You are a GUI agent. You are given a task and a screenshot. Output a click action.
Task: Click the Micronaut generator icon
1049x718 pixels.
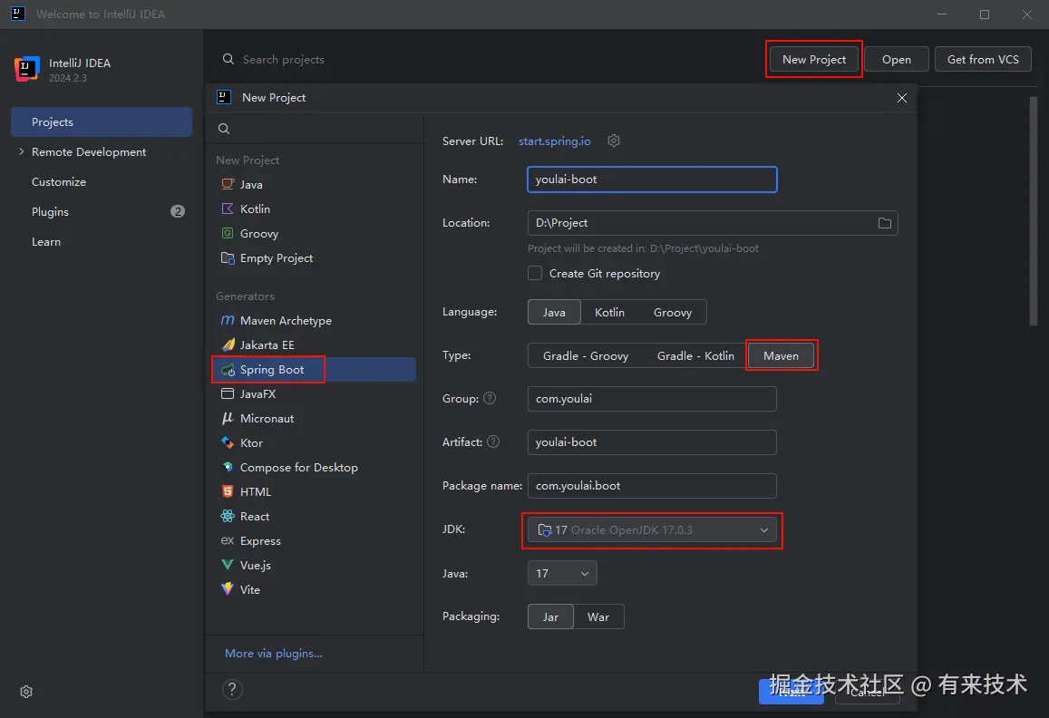pos(228,418)
